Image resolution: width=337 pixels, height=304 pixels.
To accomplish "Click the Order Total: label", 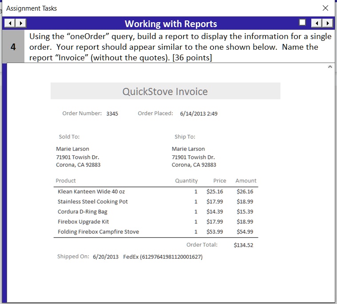I will click(202, 245).
